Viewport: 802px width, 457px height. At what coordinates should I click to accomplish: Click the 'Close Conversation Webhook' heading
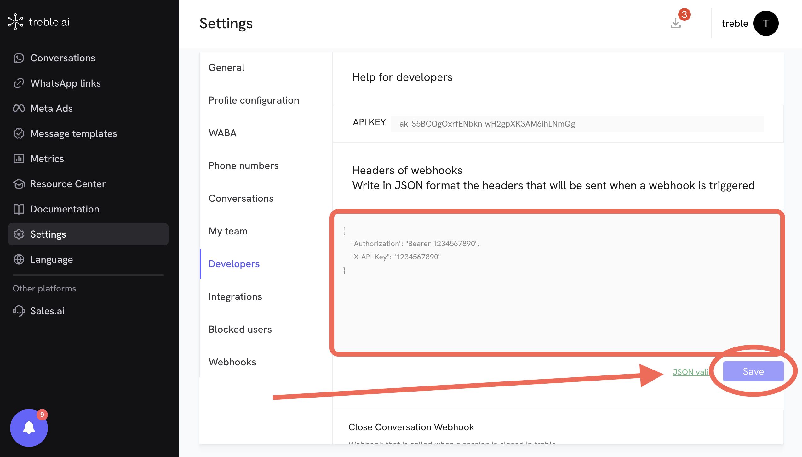pyautogui.click(x=411, y=427)
